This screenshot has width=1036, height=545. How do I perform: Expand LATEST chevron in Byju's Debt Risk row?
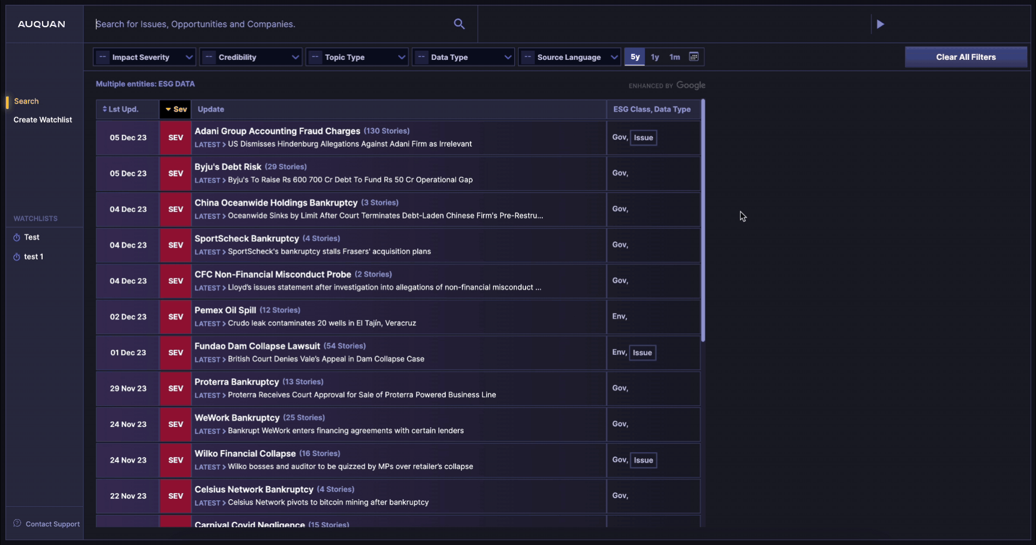click(x=224, y=180)
